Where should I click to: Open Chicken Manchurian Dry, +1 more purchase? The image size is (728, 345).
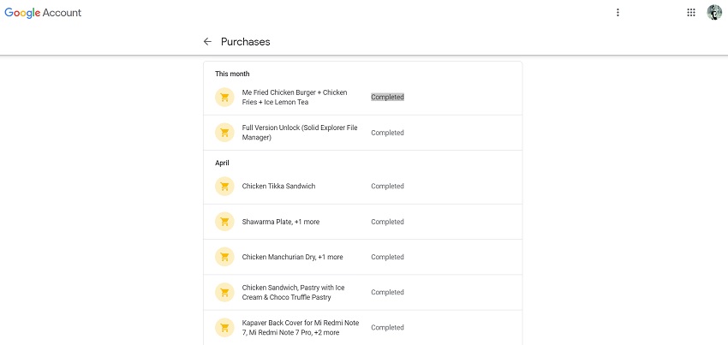(292, 257)
